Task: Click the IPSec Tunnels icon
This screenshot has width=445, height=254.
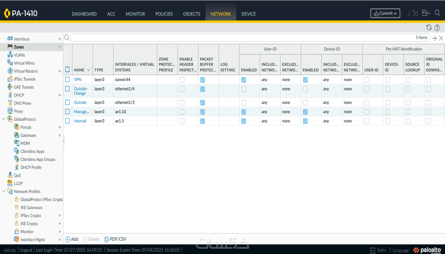Action: point(10,79)
